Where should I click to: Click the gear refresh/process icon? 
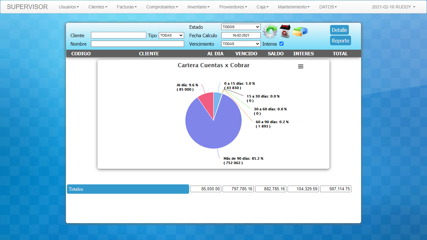[x=270, y=31]
